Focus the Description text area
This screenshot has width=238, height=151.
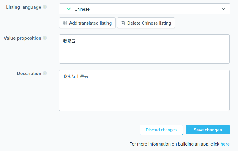[144, 93]
